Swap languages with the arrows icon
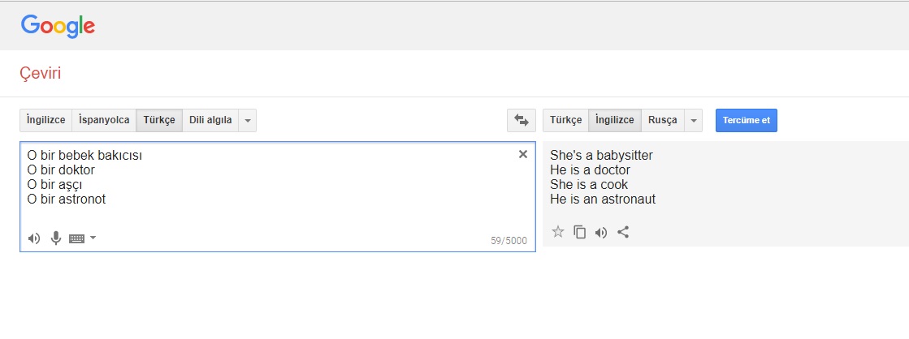Viewport: 909px width, 339px height. (x=522, y=120)
